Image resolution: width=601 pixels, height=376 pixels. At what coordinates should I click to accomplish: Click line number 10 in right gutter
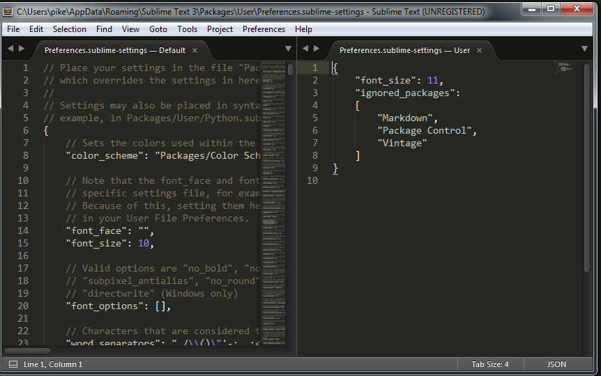(312, 181)
